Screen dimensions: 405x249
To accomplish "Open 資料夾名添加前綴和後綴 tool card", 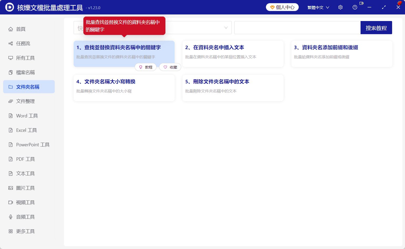I will [x=342, y=54].
